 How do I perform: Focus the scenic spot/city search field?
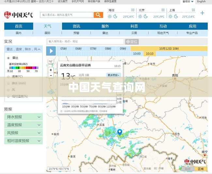coord(67,15)
